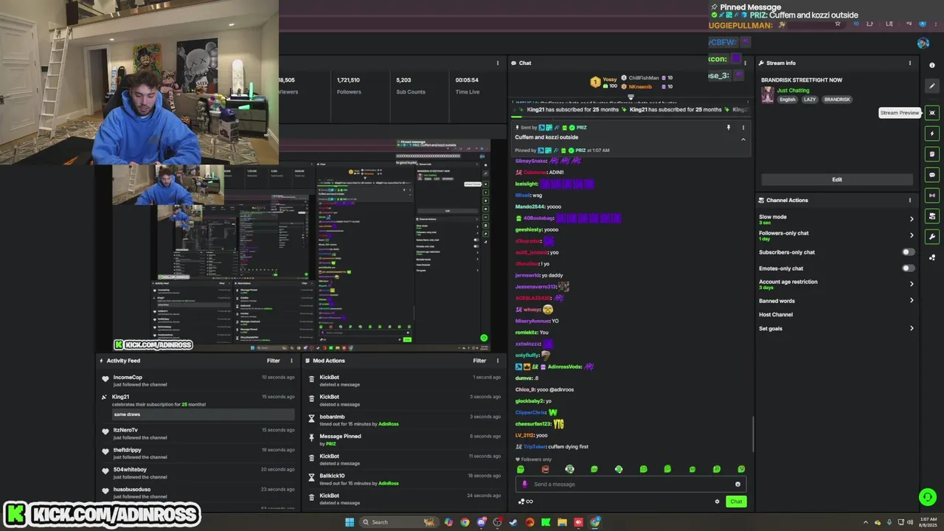Click the LAZY stream tag
Viewport: 944px width, 531px height.
pyautogui.click(x=810, y=100)
